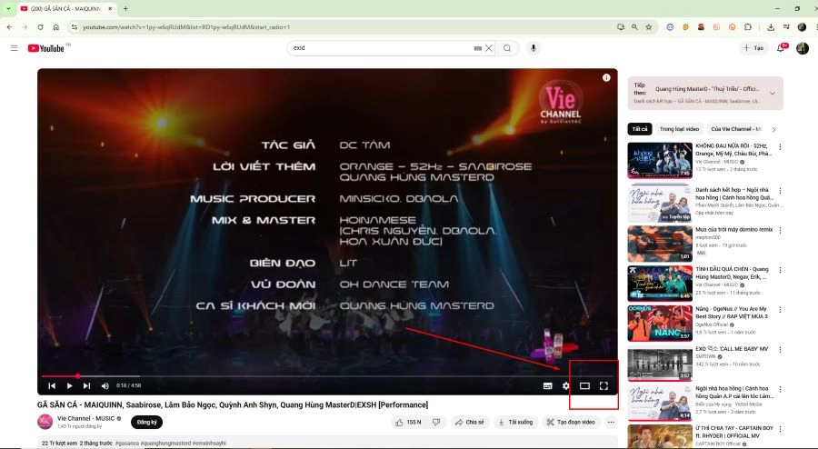Open Vie Channel - MUSIC channel avatar
The image size is (818, 449).
[x=45, y=422]
